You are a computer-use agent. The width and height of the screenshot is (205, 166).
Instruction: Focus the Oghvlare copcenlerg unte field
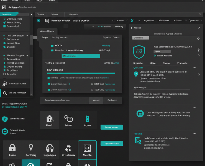click(64, 100)
